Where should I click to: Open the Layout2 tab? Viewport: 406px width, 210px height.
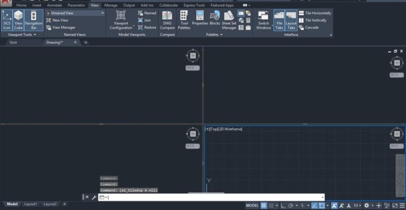coord(50,204)
